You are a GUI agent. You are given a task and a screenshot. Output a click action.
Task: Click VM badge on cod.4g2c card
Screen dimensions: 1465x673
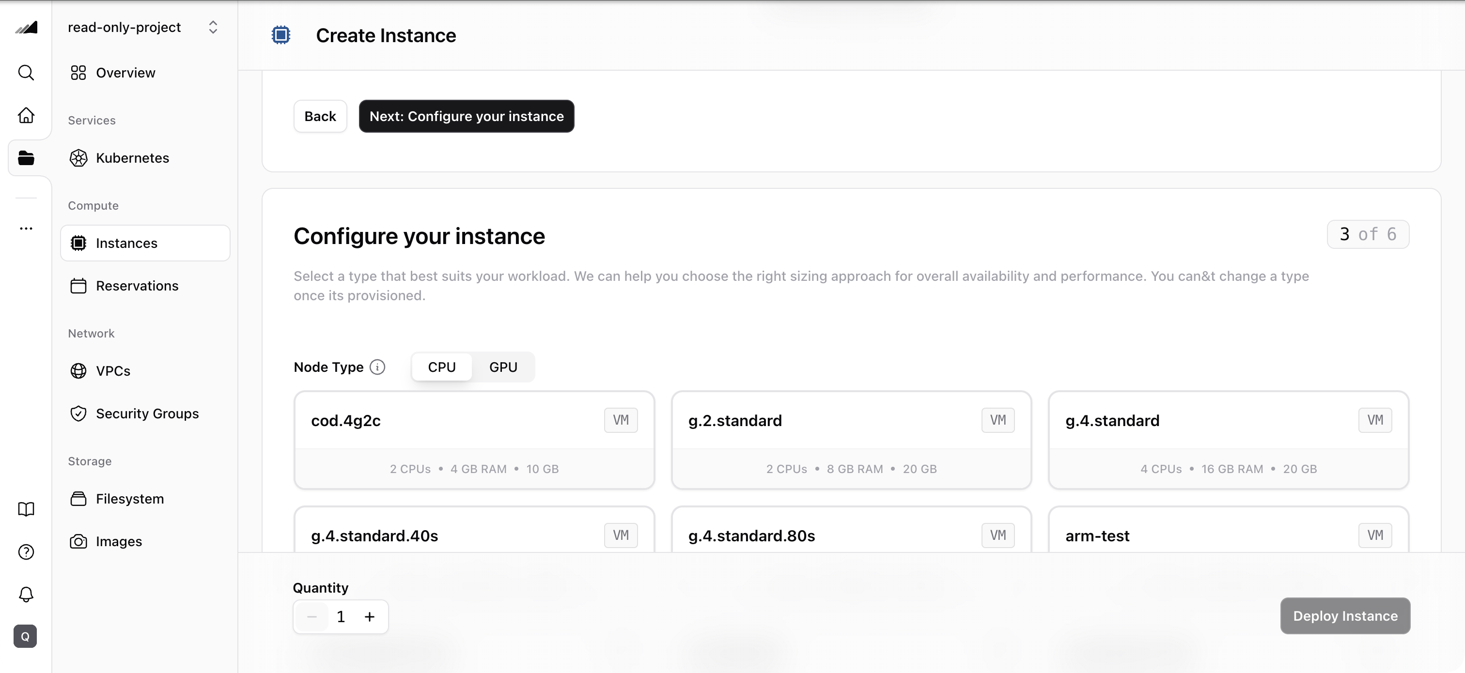pyautogui.click(x=621, y=420)
